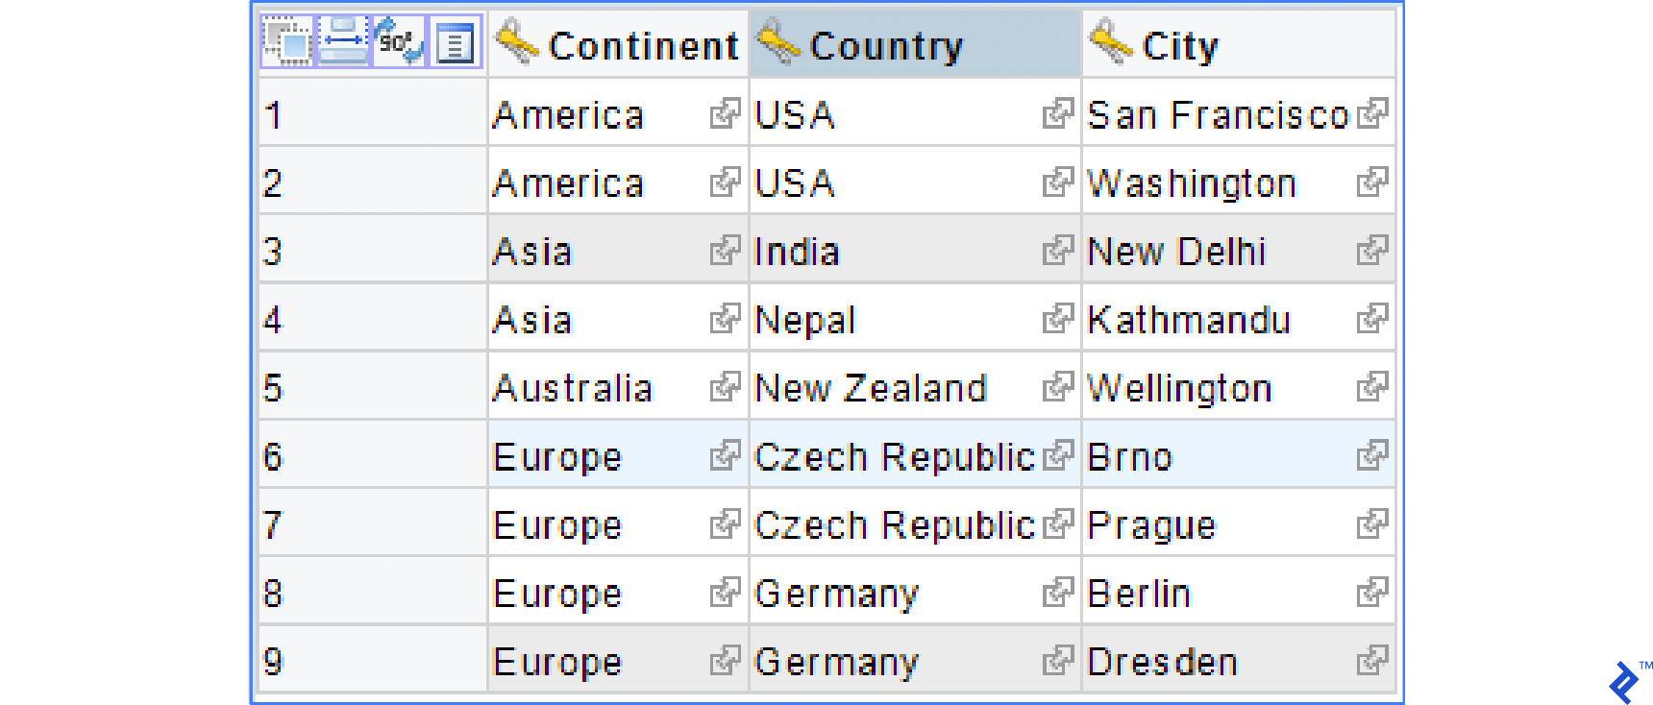Click the link icon next to New Zealand
The width and height of the screenshot is (1653, 705).
1058,386
